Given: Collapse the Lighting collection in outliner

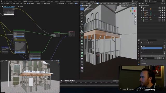Looking at the screenshot, I should tap(142, 11).
